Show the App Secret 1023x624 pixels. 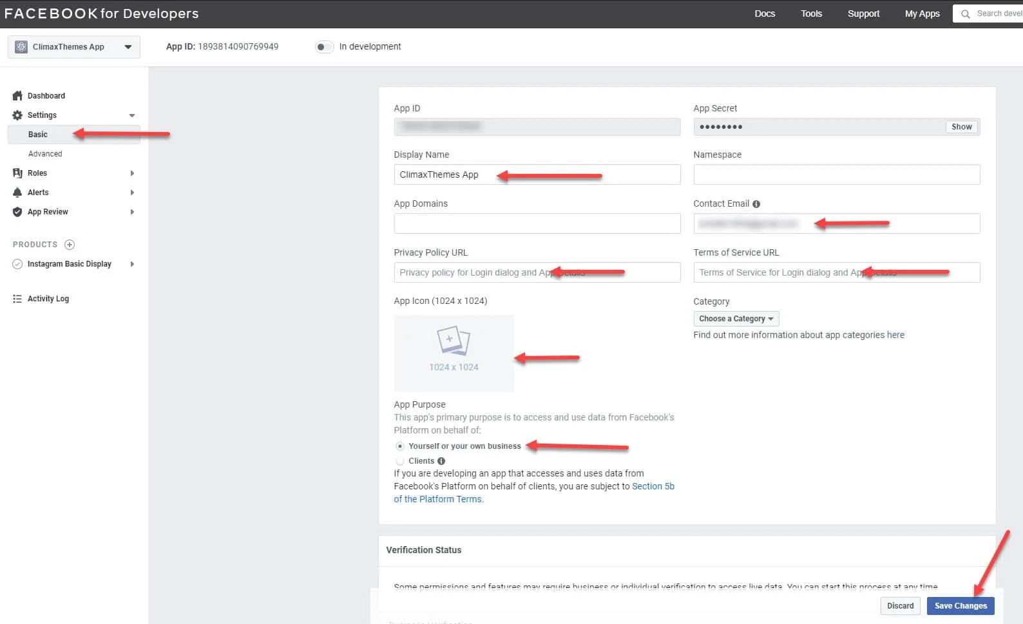961,127
